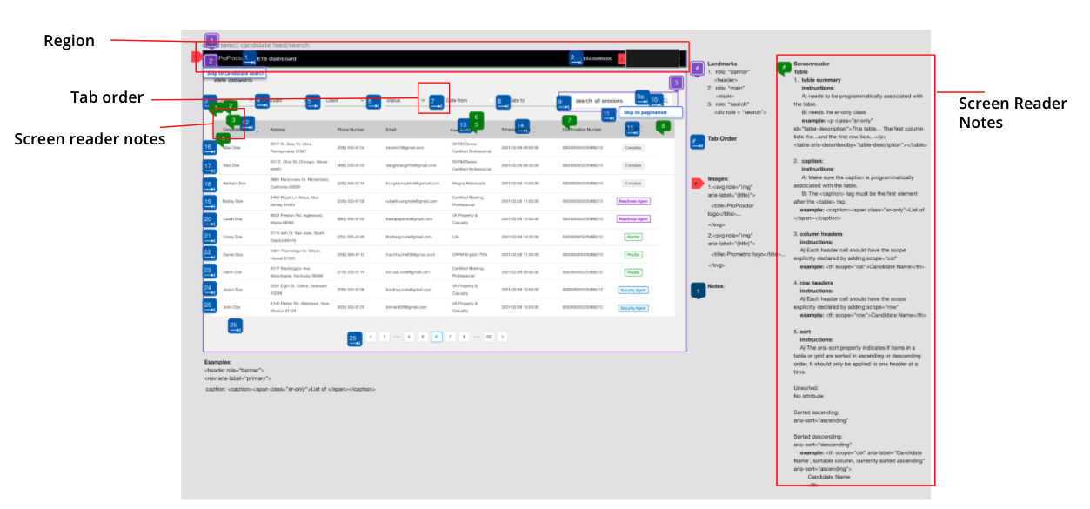
Task: Select the Barbara Doe candidate name
Action: 234,184
